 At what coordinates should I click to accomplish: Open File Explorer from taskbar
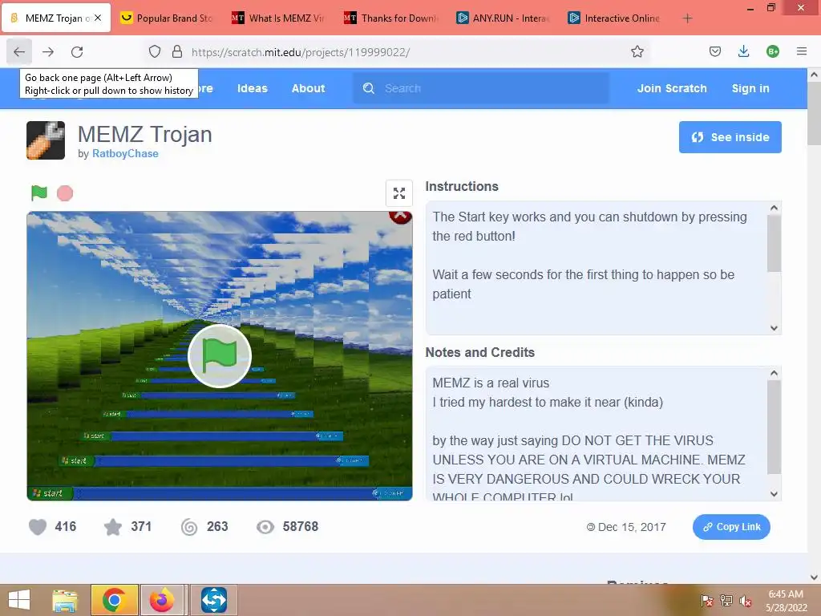click(65, 600)
